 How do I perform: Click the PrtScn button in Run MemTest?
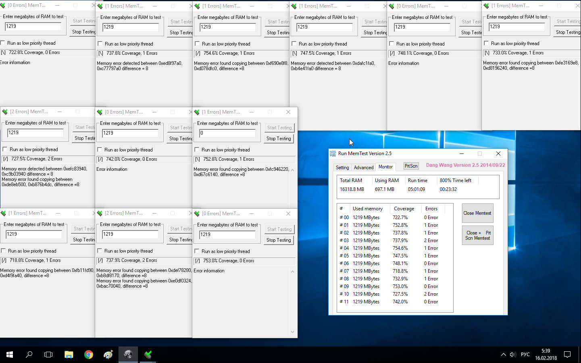[x=411, y=166]
